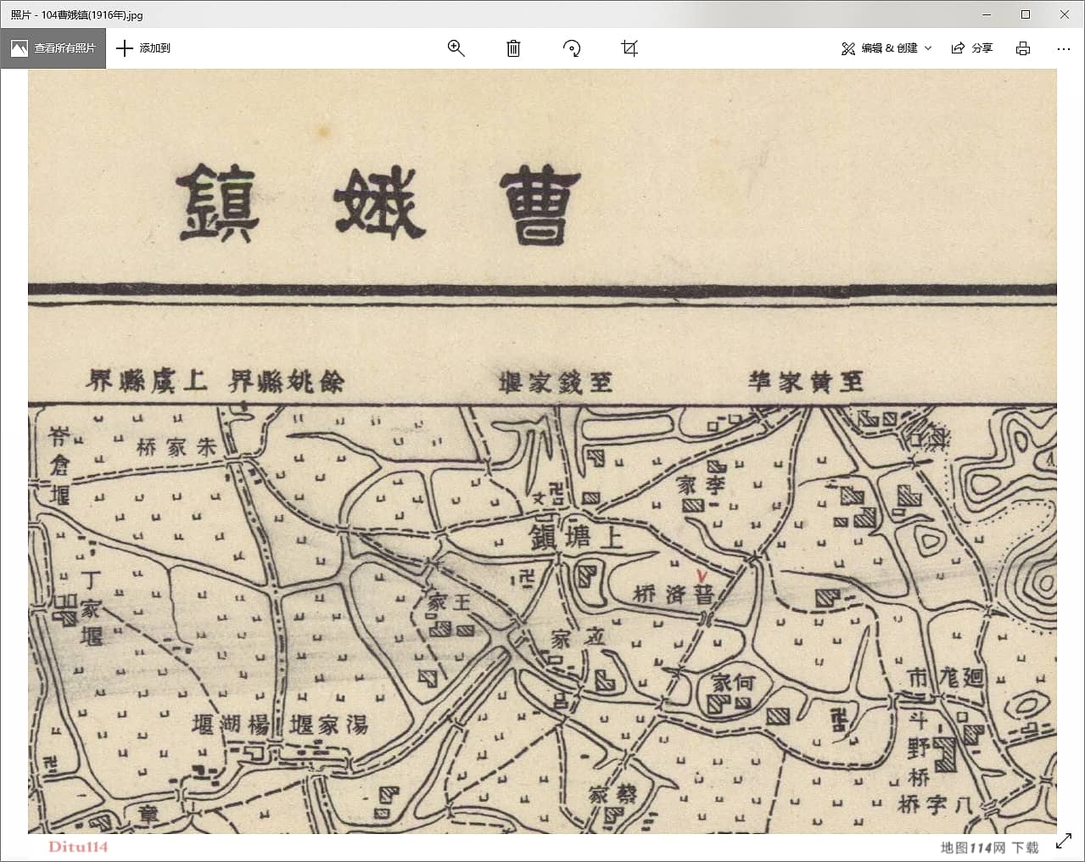This screenshot has width=1085, height=862.
Task: Print the current photo
Action: [1022, 48]
